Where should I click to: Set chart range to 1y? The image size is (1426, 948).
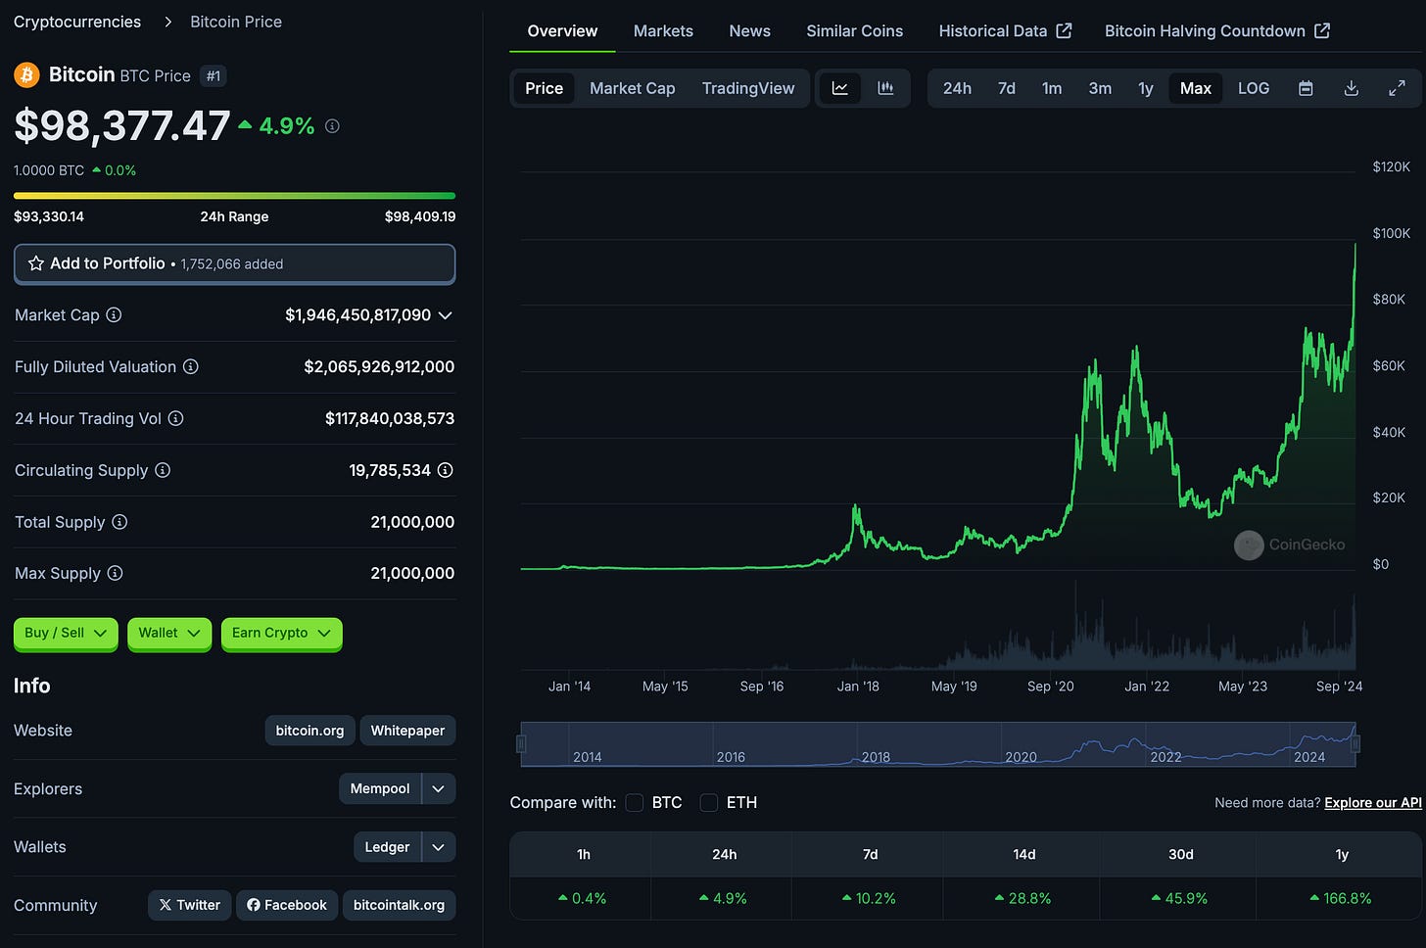coord(1146,88)
